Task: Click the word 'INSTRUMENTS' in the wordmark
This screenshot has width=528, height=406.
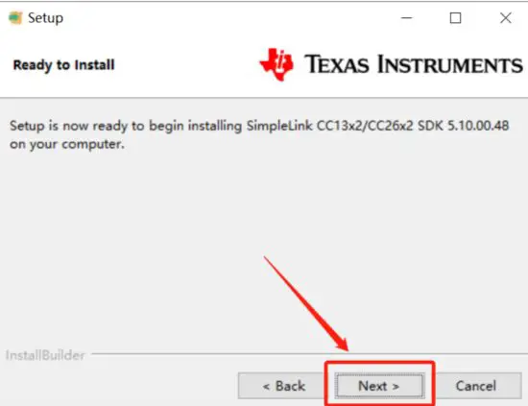Action: (450, 64)
